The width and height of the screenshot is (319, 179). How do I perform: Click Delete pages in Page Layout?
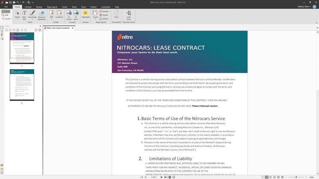pos(104,15)
